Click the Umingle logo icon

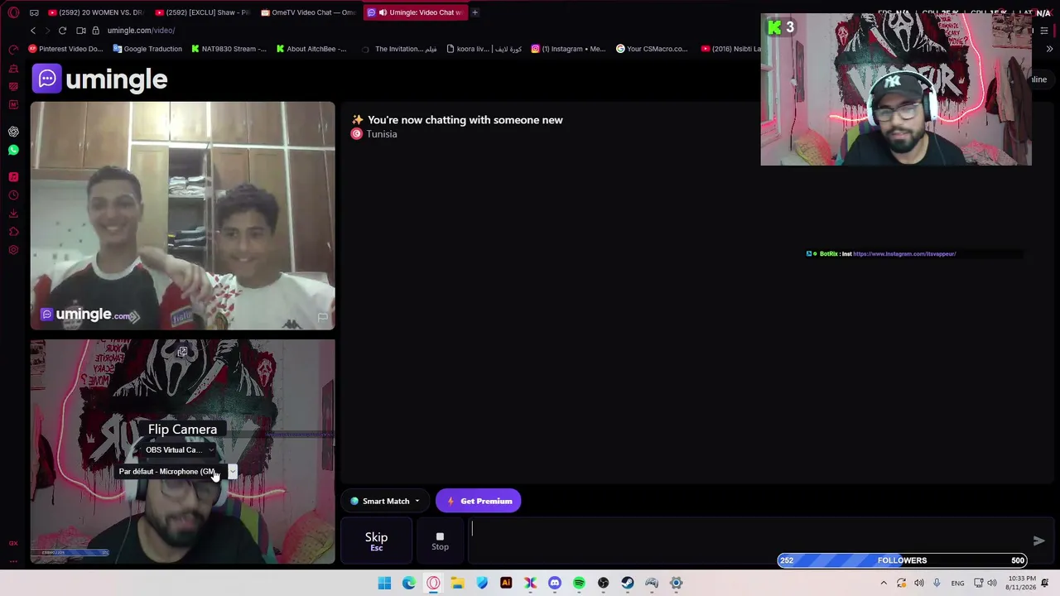(47, 79)
